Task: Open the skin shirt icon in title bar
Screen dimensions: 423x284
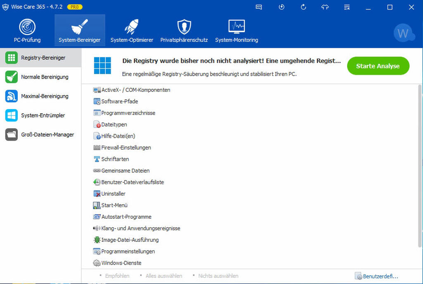Action: point(325,7)
